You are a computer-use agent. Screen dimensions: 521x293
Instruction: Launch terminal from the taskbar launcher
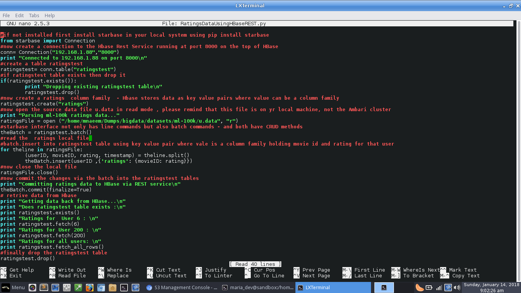coord(124,287)
